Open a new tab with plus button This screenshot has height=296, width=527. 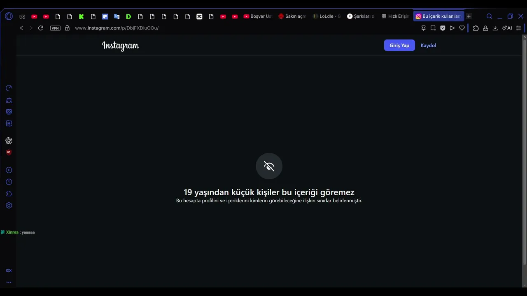click(x=469, y=16)
